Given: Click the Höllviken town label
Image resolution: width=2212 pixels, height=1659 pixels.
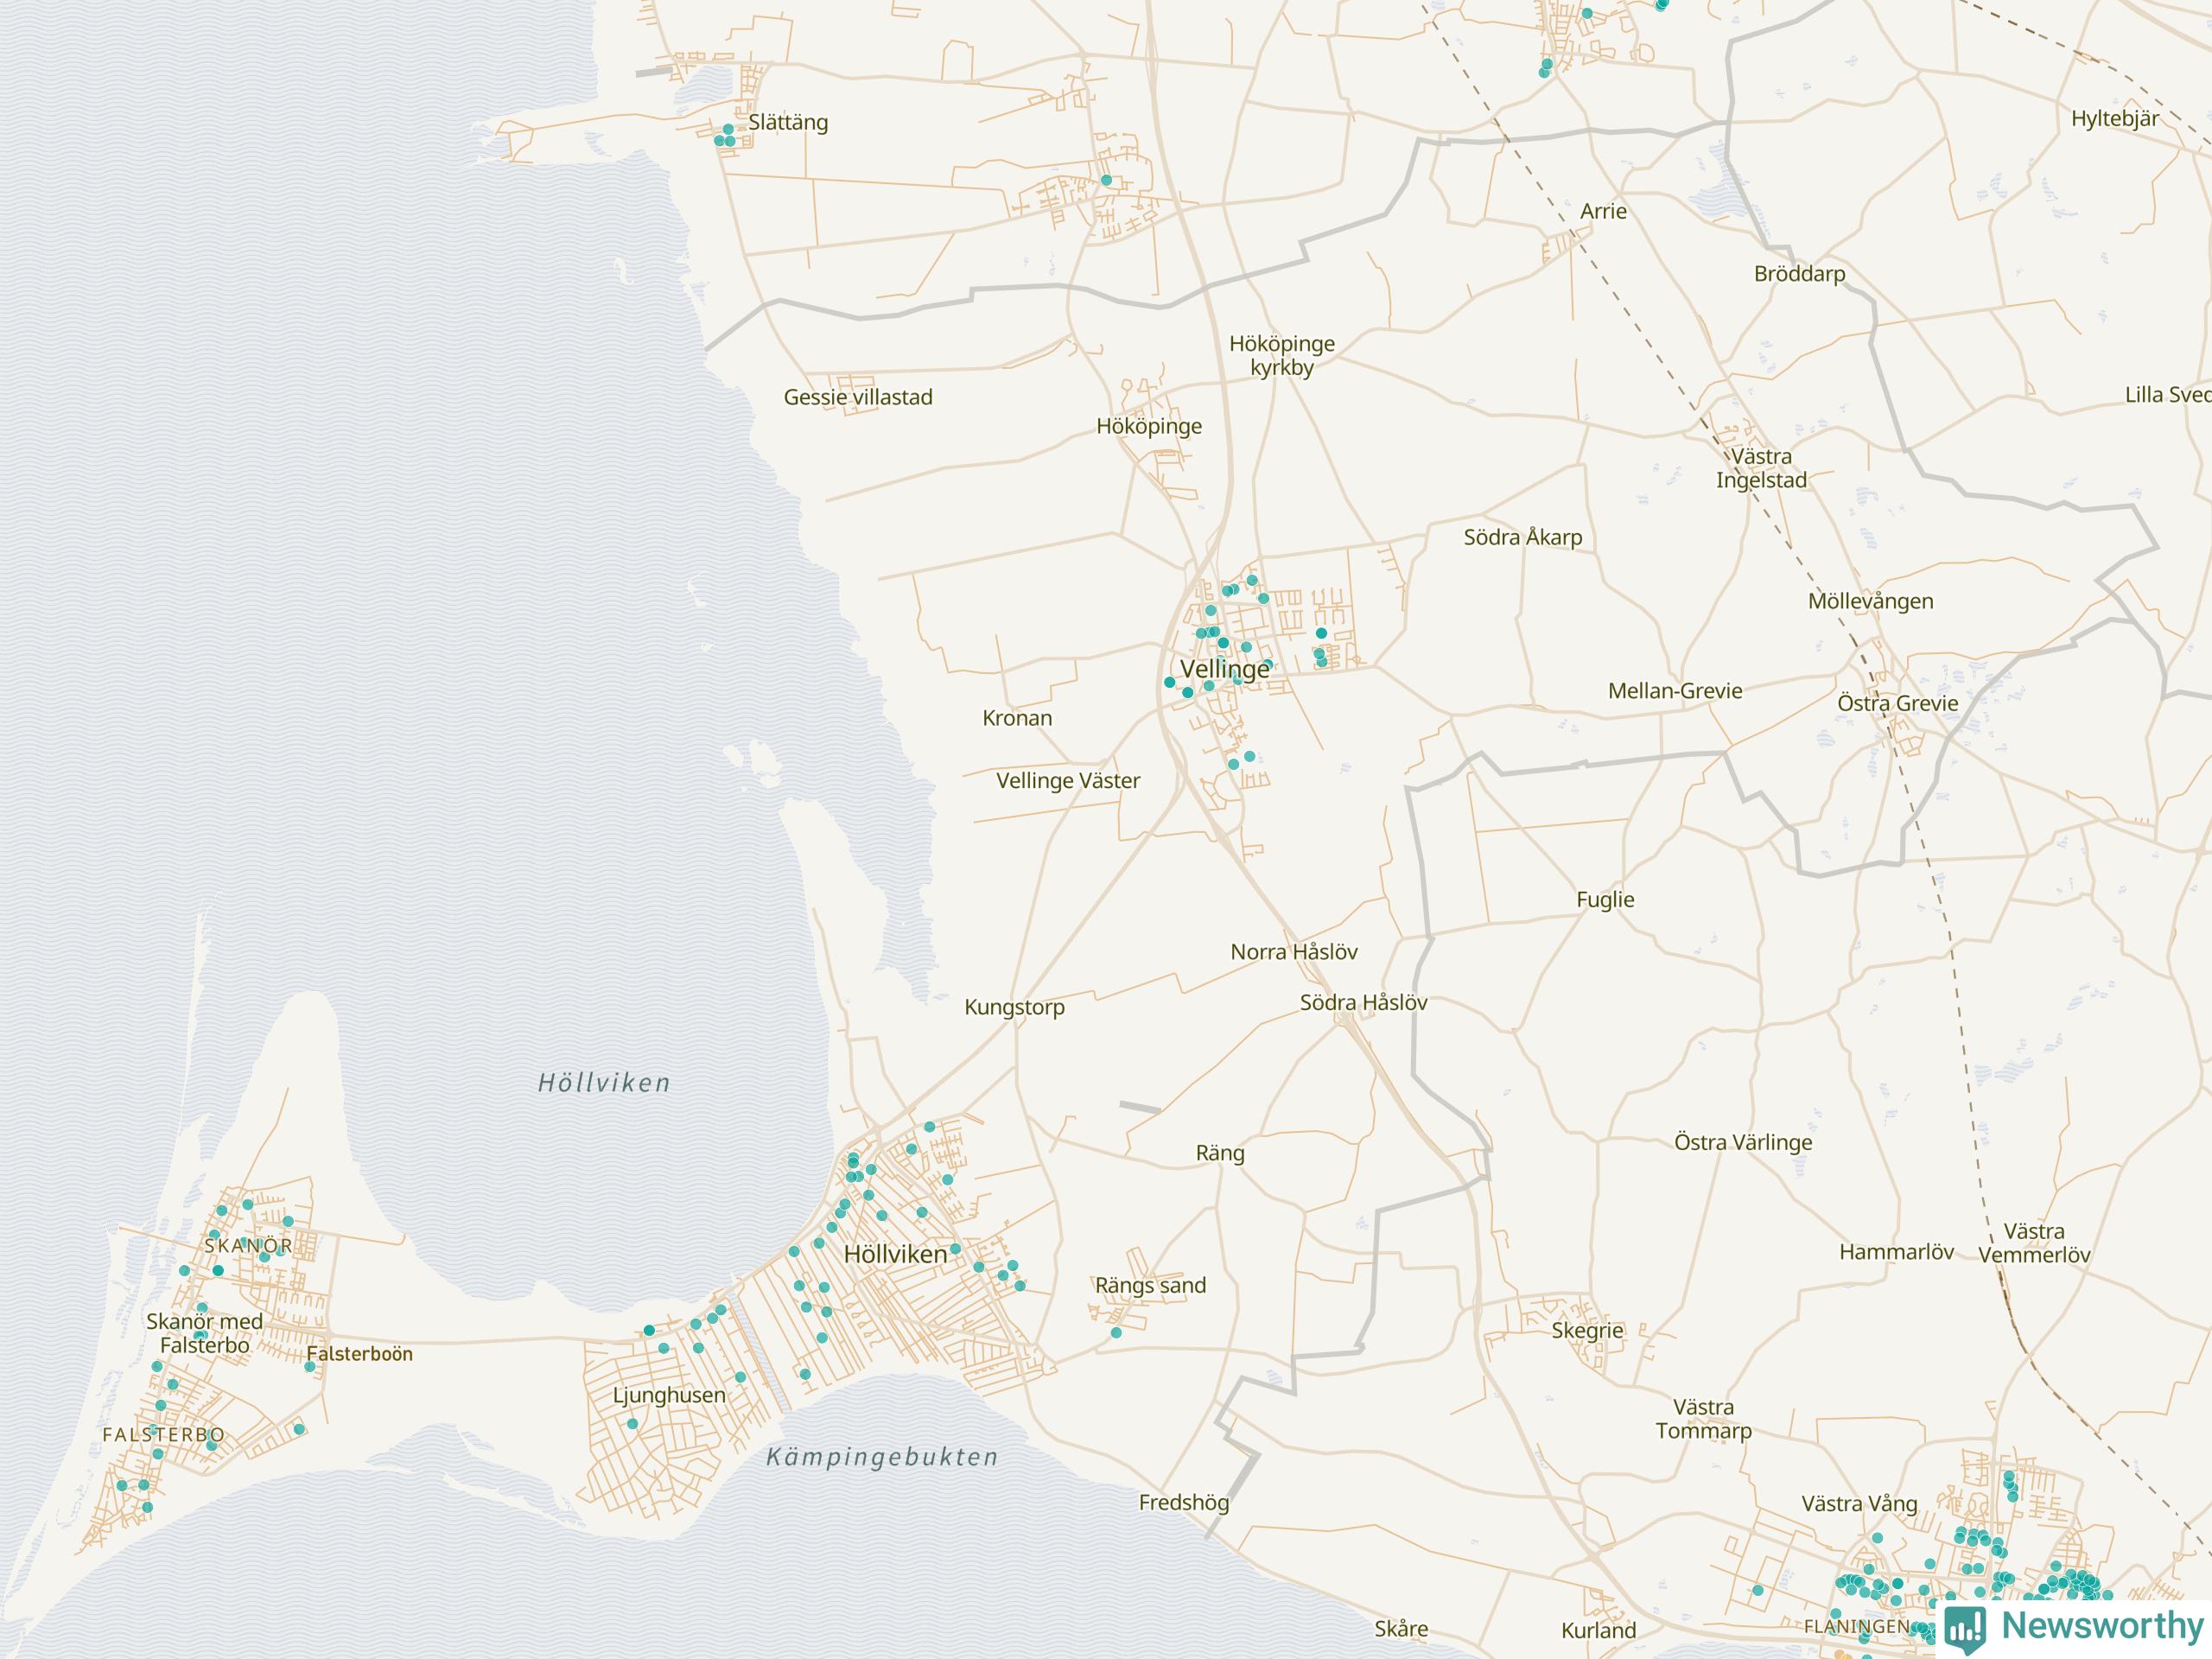Looking at the screenshot, I should coord(895,1254).
